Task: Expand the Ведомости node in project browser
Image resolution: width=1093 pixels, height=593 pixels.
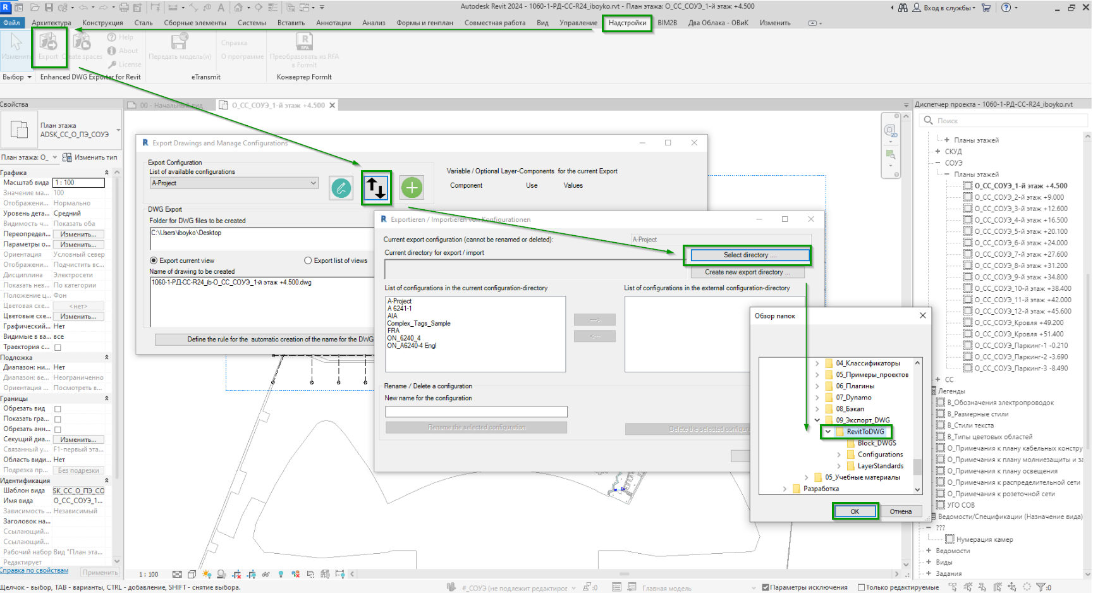Action: click(x=929, y=551)
